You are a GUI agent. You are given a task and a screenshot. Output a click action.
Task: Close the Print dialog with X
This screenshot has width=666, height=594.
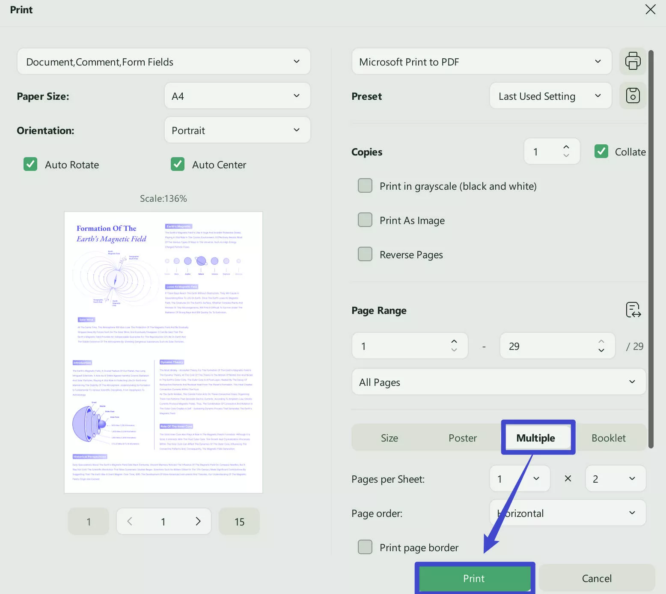click(650, 9)
